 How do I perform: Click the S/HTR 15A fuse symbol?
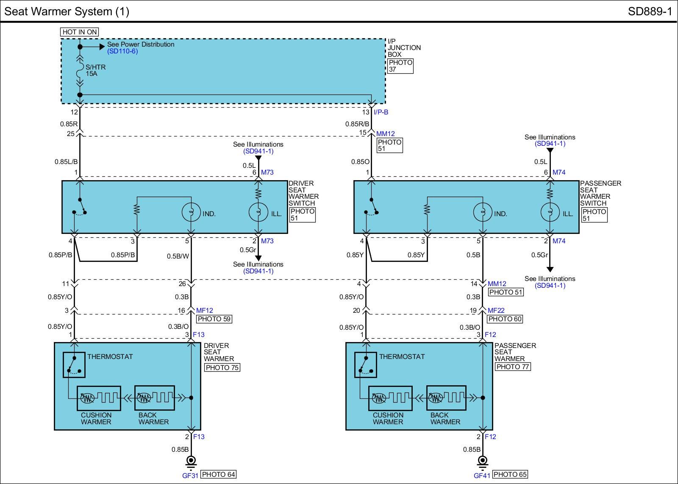click(80, 70)
